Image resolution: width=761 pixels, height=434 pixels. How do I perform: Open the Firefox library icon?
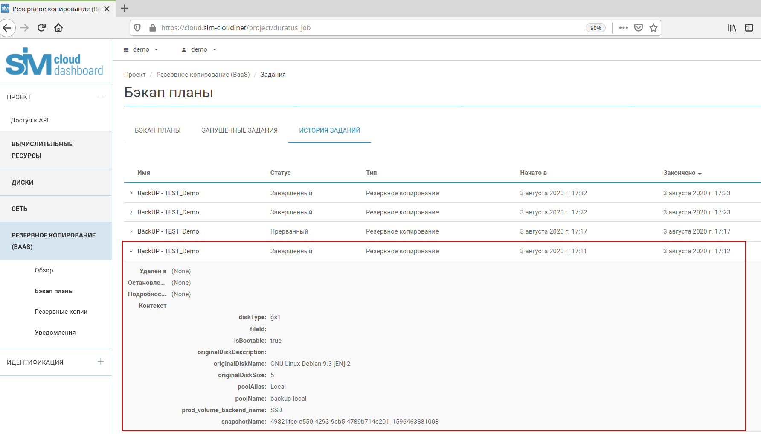(732, 28)
